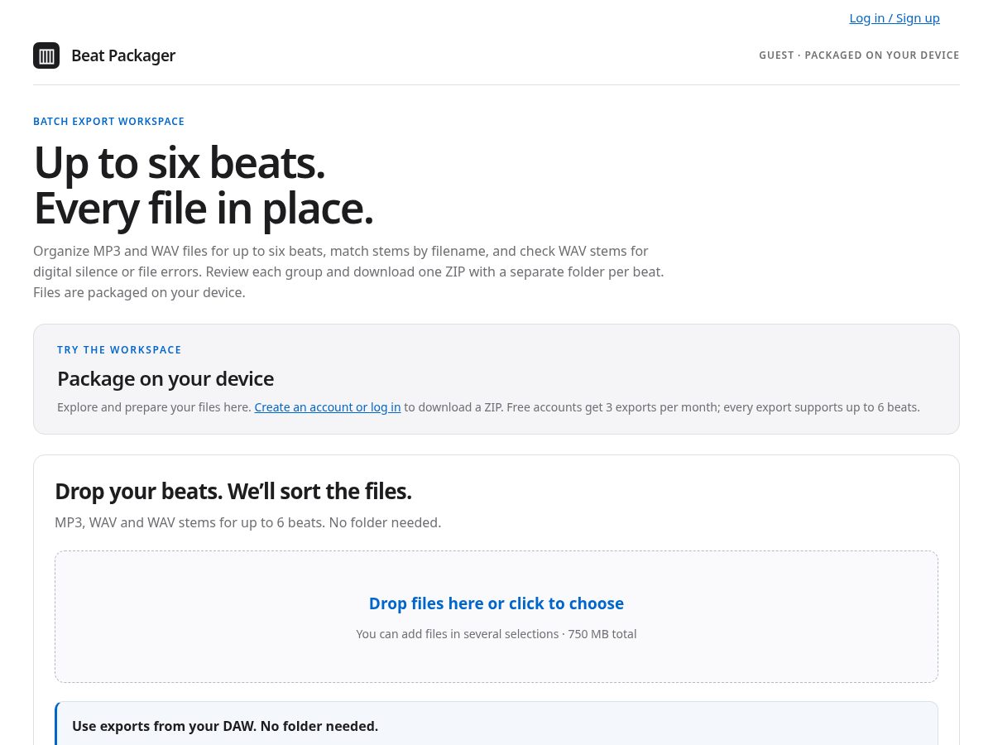
Task: Click the 'Batch Export Workspace' label
Action: pos(108,122)
